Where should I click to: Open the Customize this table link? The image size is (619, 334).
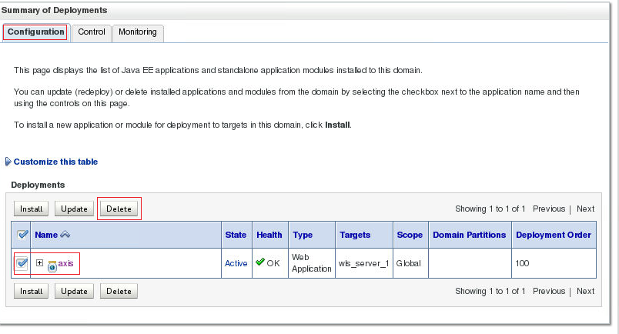[x=55, y=162]
